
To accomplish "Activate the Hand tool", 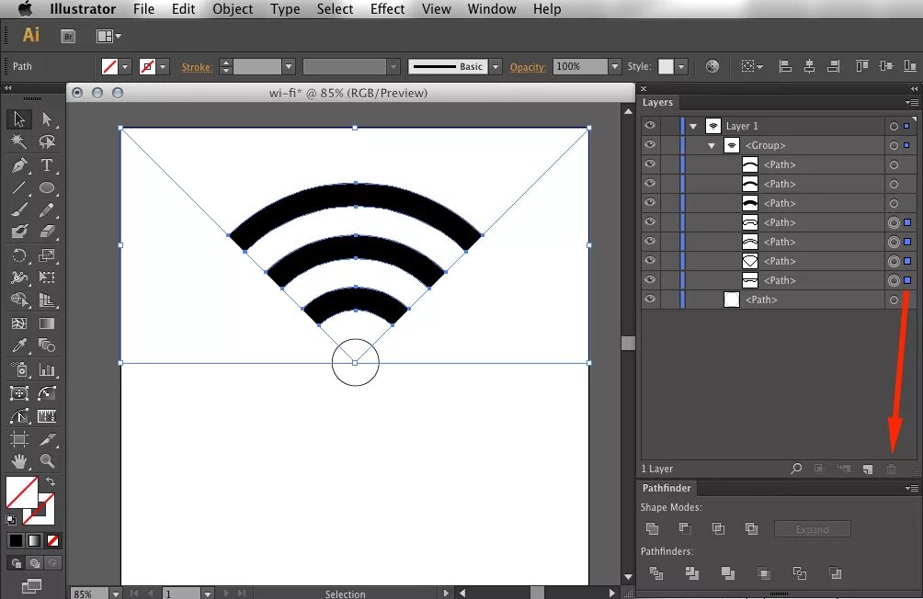I will [x=17, y=462].
